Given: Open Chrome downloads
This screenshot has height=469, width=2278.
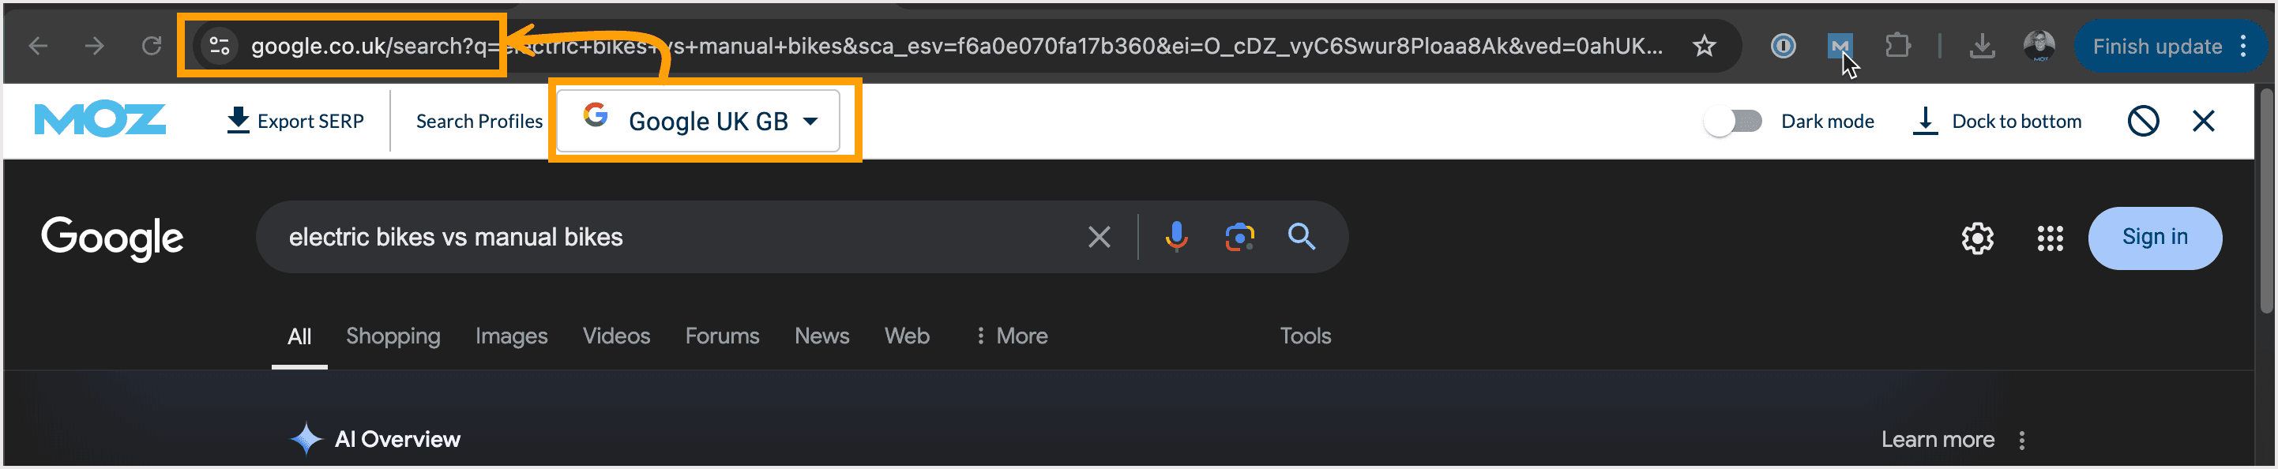Looking at the screenshot, I should pyautogui.click(x=1983, y=46).
